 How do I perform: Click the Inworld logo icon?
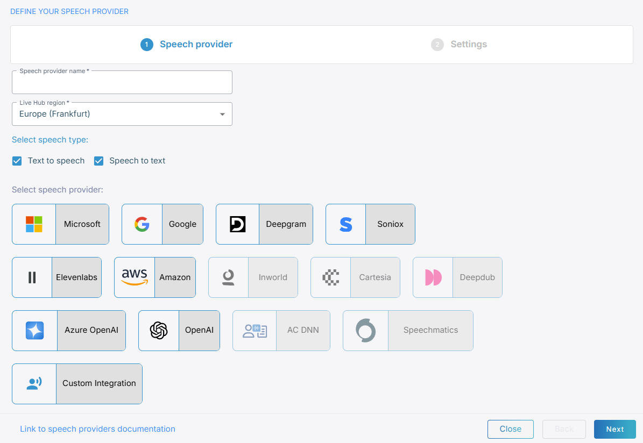(228, 277)
